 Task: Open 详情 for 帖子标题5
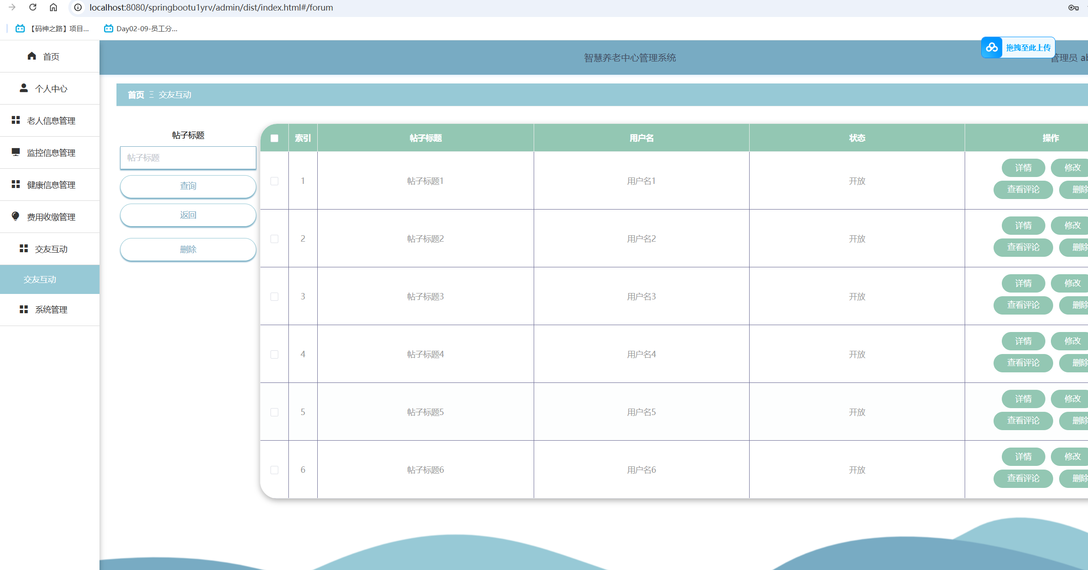(x=1023, y=399)
